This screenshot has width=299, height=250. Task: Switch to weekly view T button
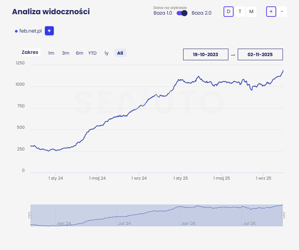pos(240,12)
